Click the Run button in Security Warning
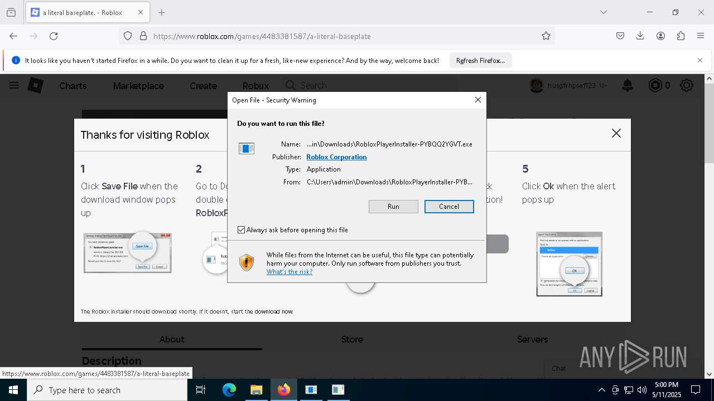 click(393, 207)
